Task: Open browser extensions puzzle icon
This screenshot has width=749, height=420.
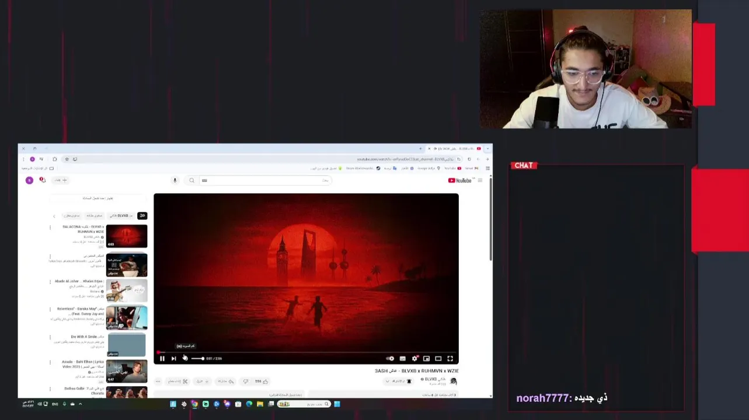Action: coord(54,159)
